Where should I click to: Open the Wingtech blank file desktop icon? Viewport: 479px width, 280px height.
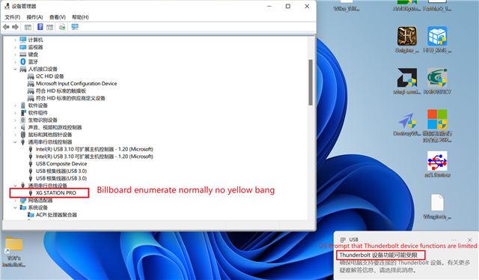pyautogui.click(x=437, y=207)
